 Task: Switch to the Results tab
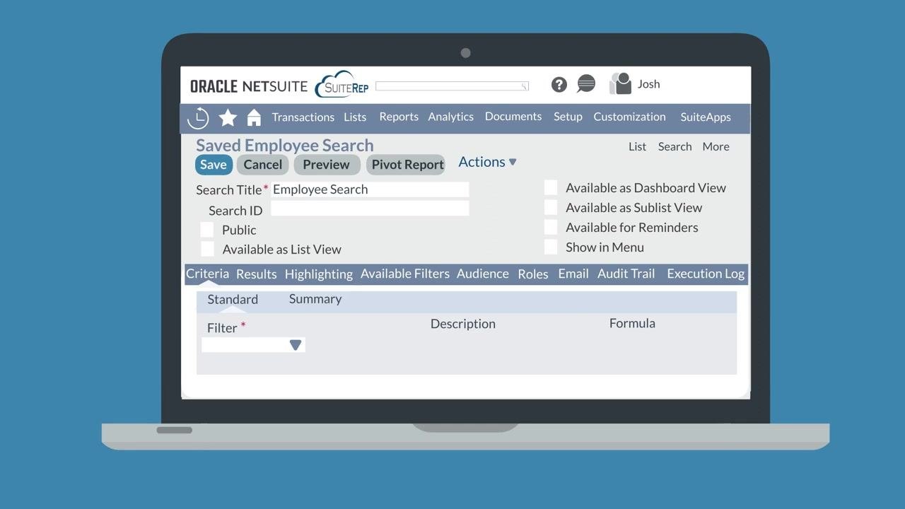point(256,274)
